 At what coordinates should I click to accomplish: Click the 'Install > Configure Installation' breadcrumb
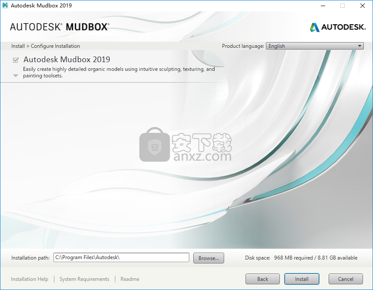[46, 46]
